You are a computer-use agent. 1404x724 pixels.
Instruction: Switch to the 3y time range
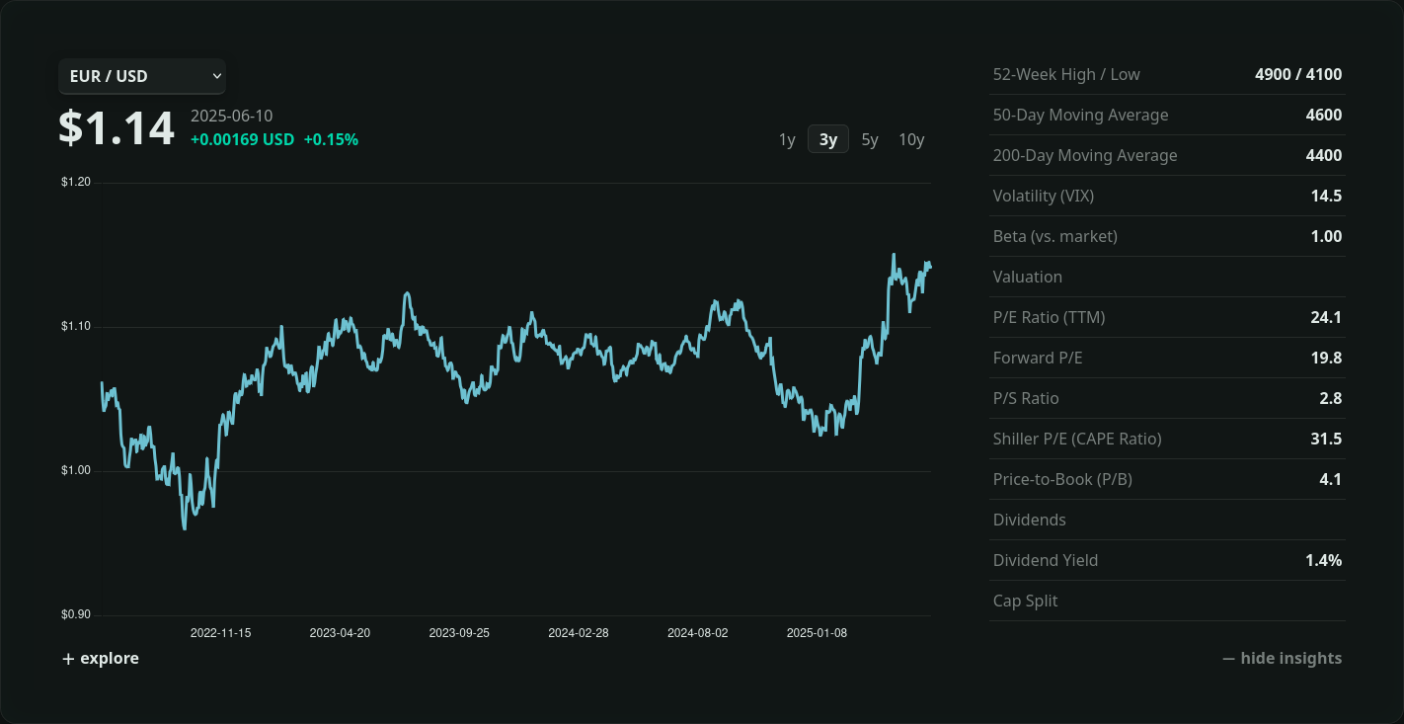pyautogui.click(x=827, y=139)
